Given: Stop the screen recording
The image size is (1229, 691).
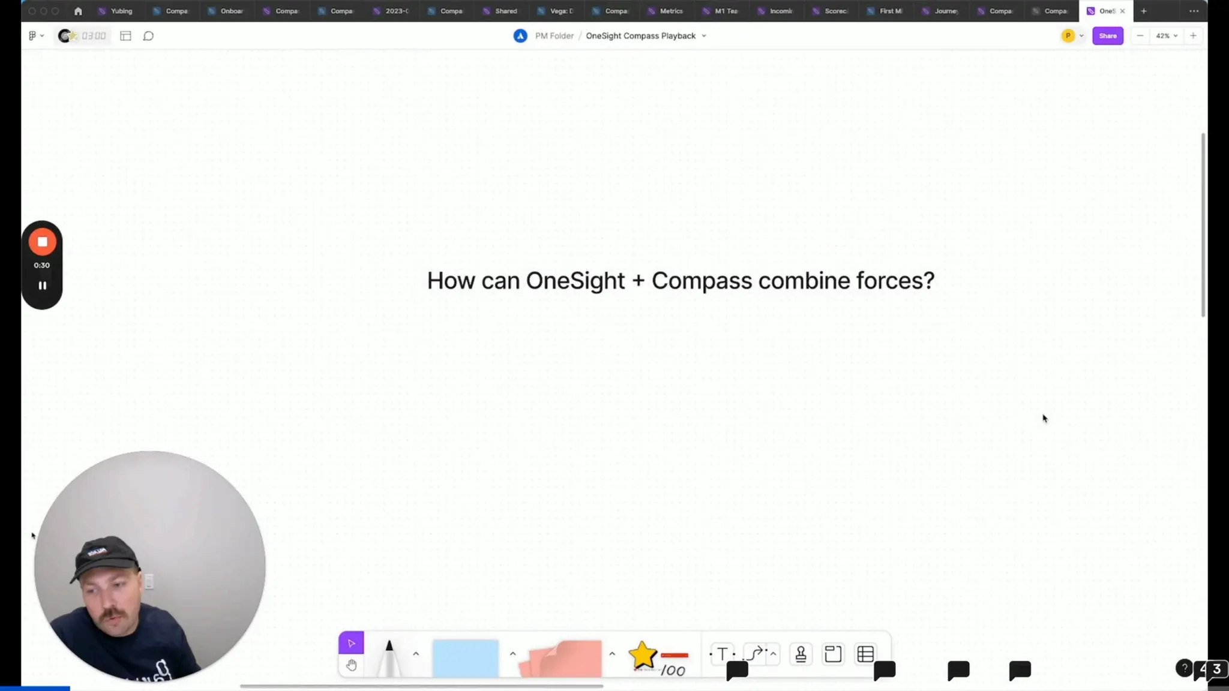Looking at the screenshot, I should 42,242.
